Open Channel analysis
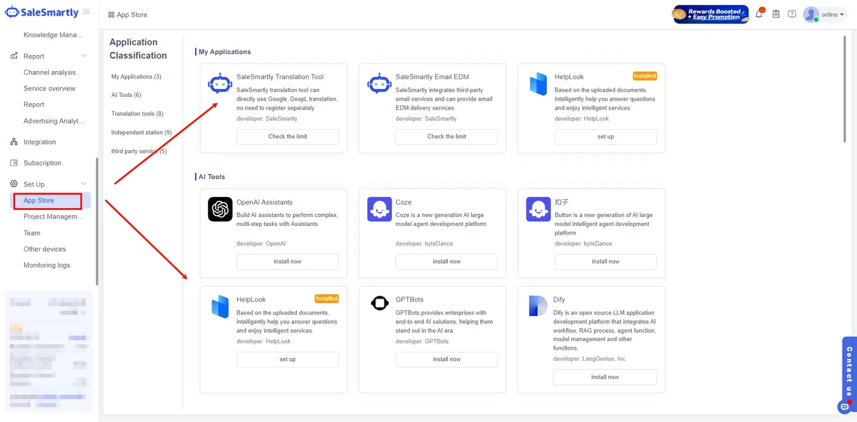Viewport: 857px width, 422px height. [x=50, y=72]
